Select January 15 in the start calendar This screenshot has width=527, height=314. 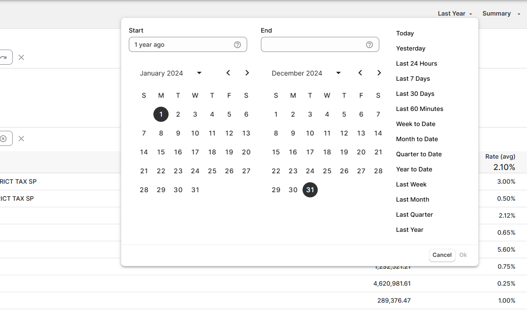[x=161, y=152]
